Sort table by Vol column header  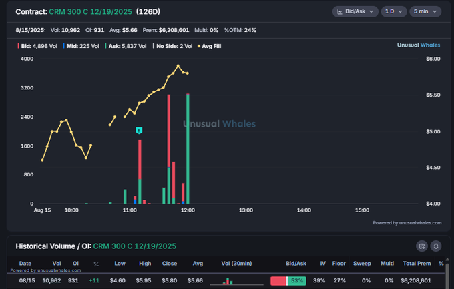coord(57,263)
